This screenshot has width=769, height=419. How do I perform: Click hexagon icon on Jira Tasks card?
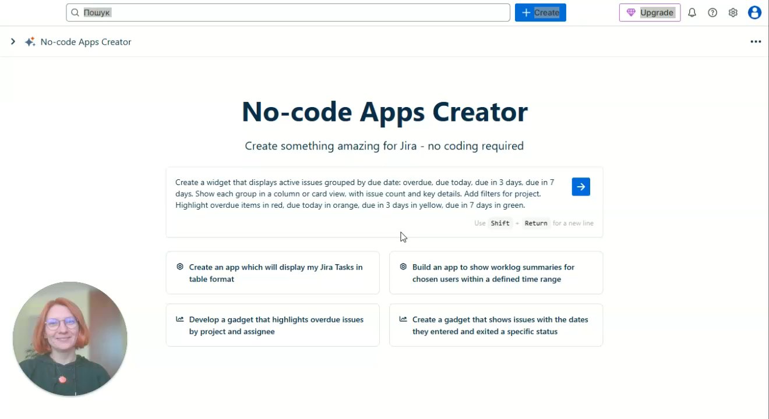[x=180, y=267]
